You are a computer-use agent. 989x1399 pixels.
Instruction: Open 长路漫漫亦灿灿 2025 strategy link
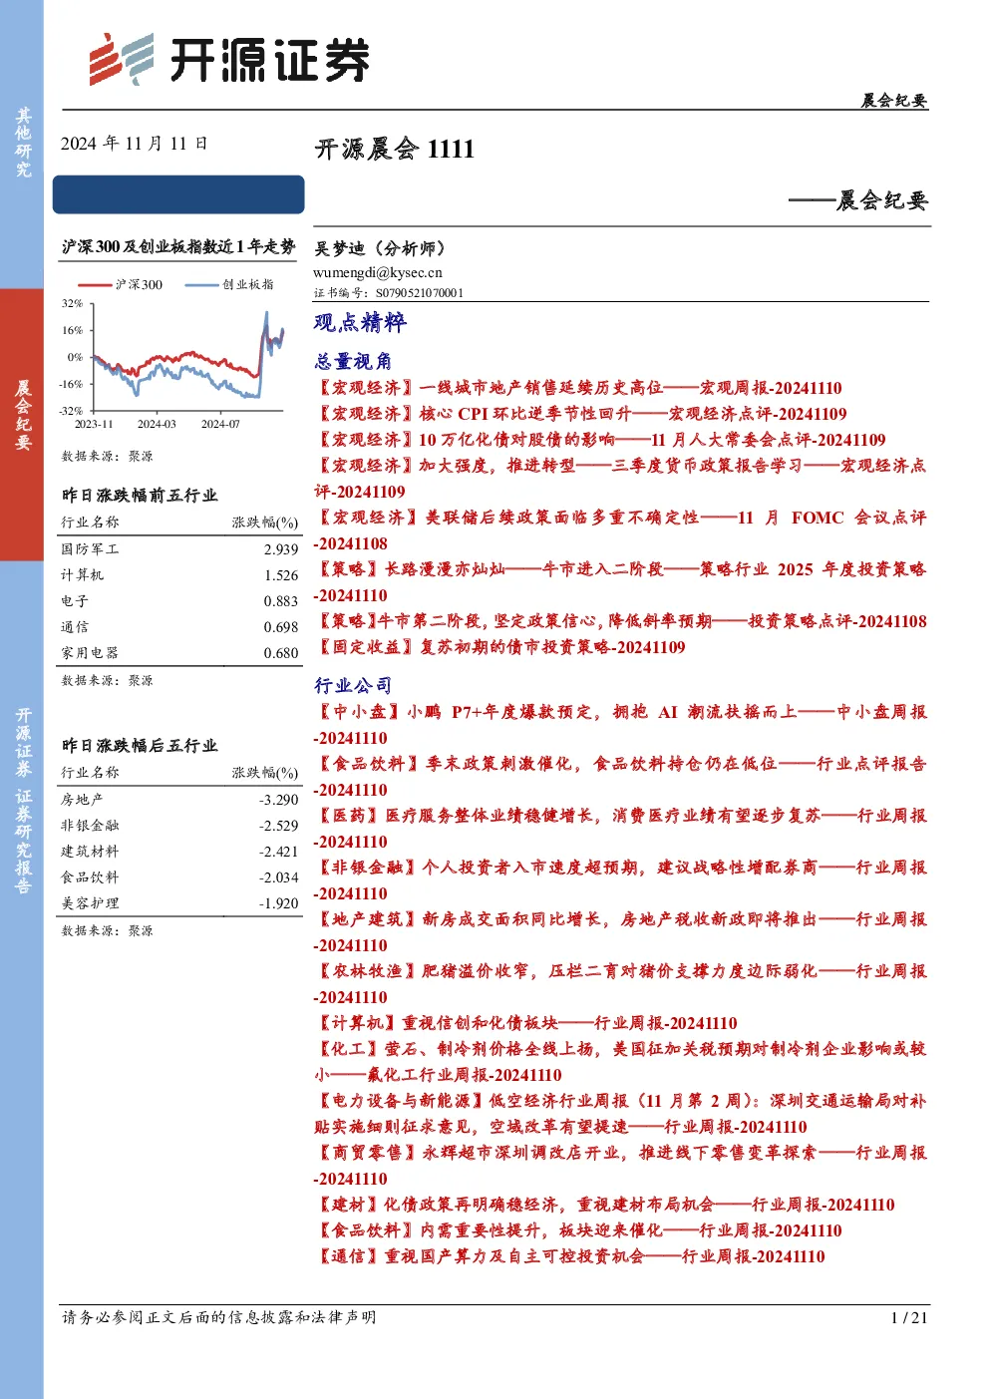coord(620,582)
